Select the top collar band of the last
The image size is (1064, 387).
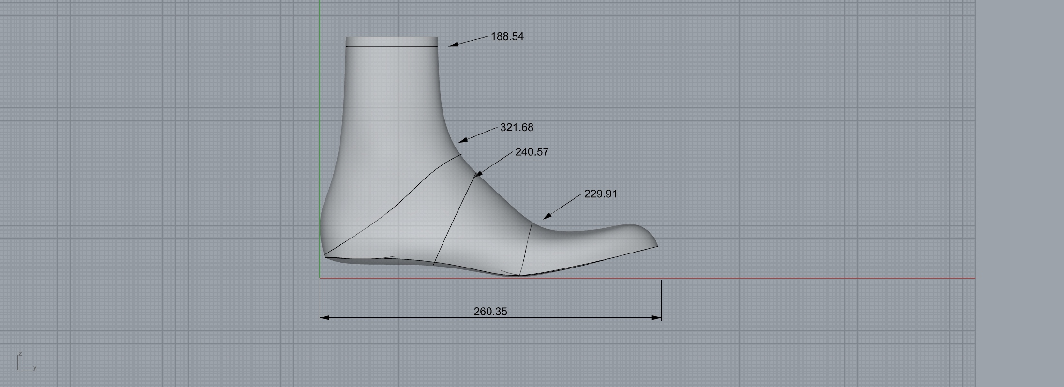coord(392,42)
